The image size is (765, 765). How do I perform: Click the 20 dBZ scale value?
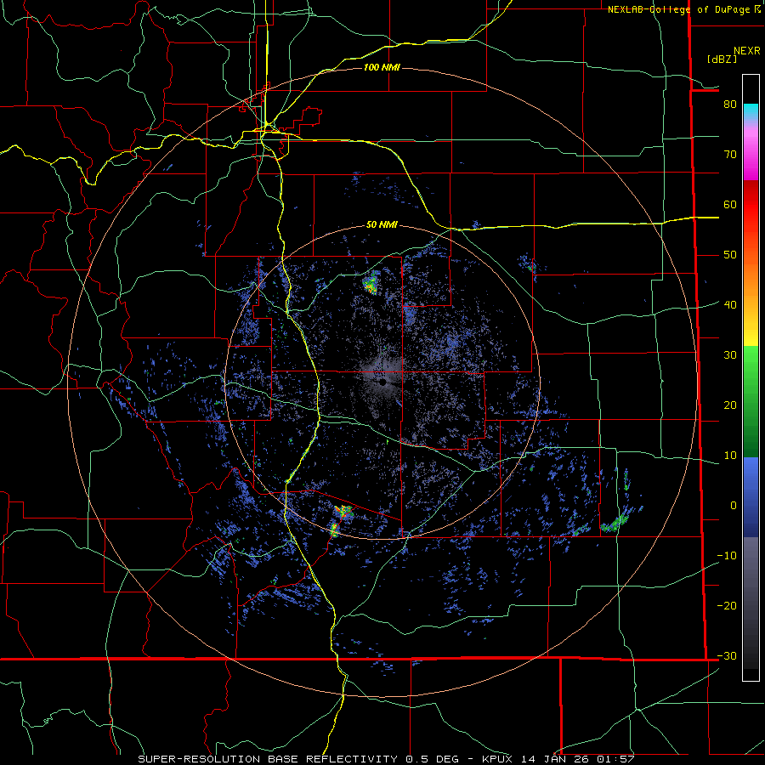(x=730, y=405)
